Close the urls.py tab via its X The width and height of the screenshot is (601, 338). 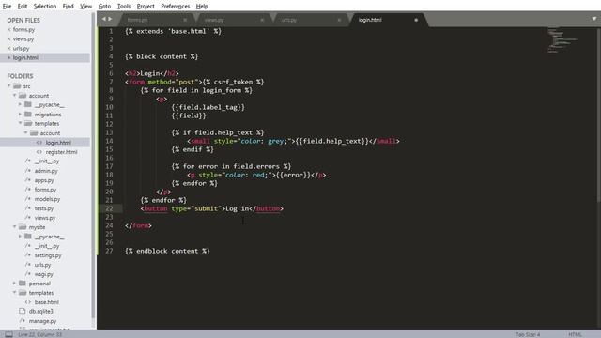tap(339, 20)
